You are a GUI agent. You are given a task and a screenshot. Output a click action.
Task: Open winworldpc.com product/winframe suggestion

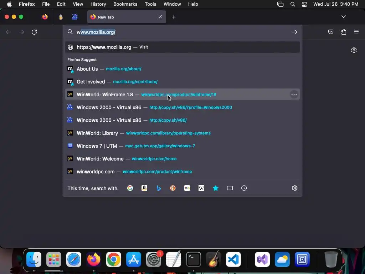[182, 172]
